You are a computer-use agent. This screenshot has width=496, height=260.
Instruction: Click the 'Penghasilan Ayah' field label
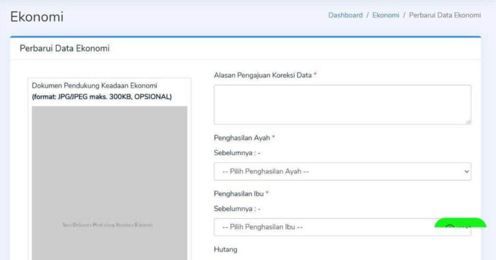242,138
